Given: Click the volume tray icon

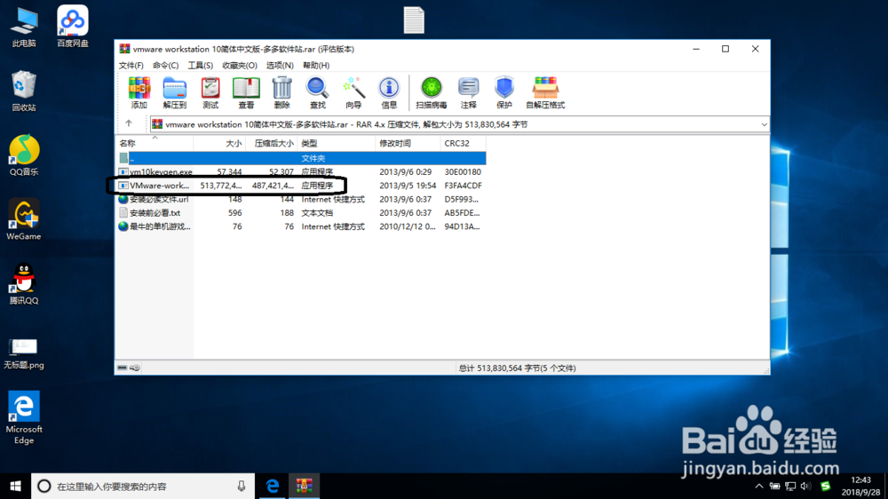Looking at the screenshot, I should (806, 486).
